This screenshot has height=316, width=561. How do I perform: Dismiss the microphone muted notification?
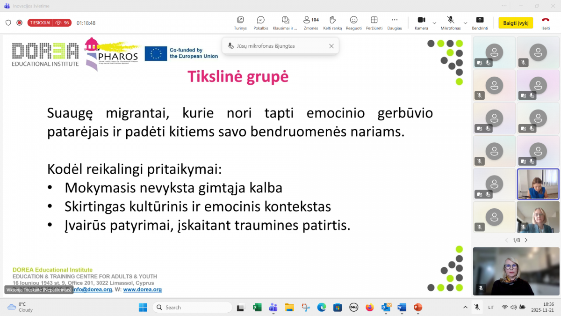coord(331,46)
